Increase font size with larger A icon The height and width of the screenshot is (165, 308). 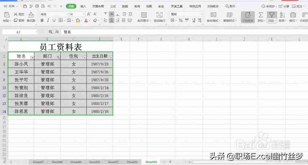pos(89,14)
